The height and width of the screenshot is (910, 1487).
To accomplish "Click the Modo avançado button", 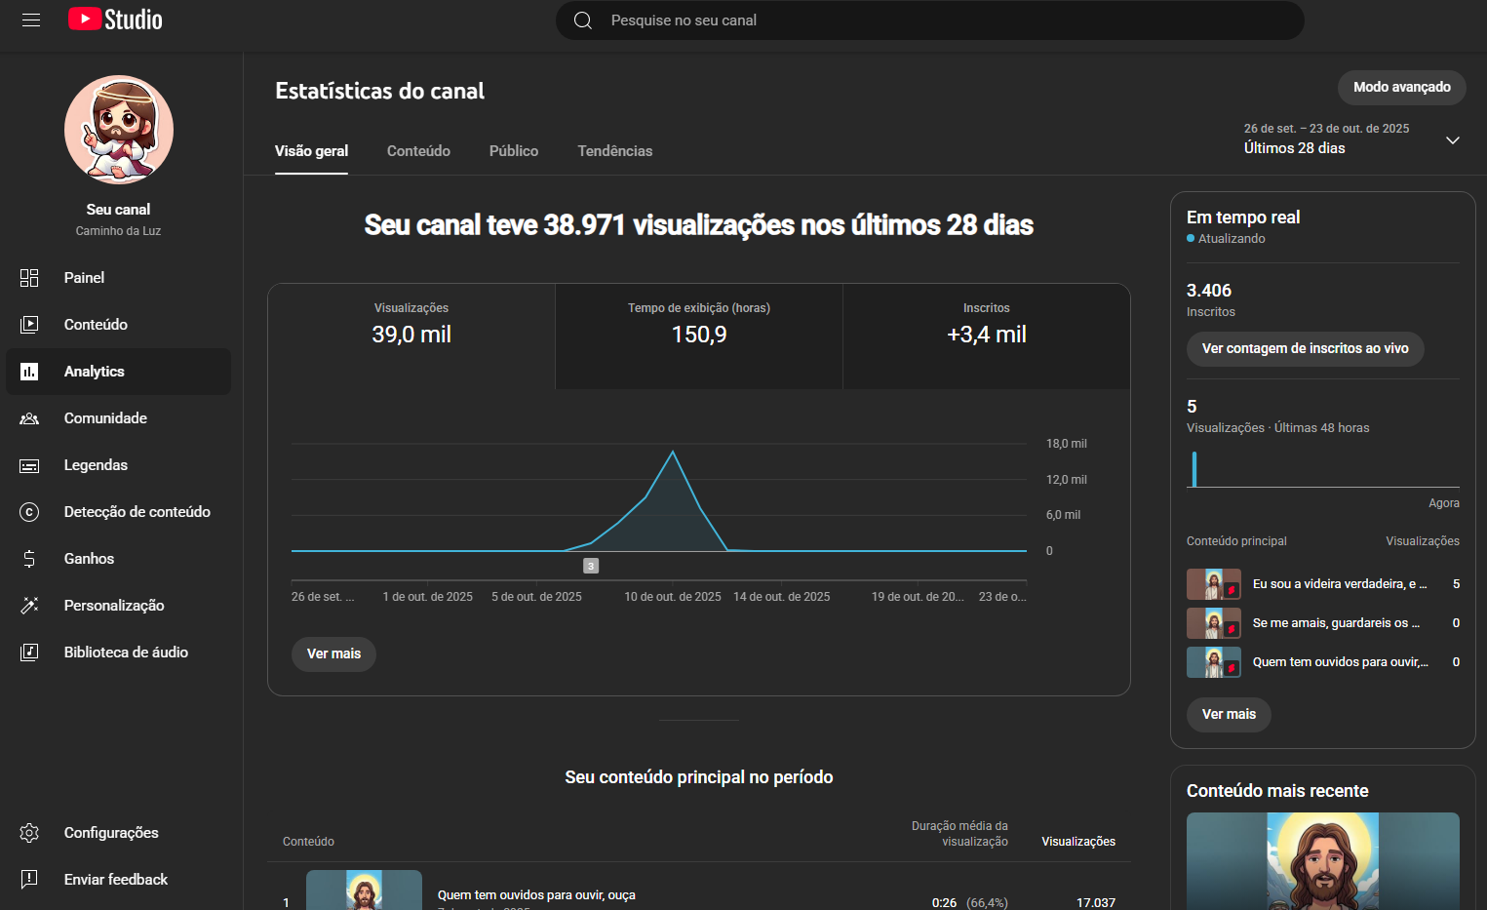I will tap(1401, 88).
